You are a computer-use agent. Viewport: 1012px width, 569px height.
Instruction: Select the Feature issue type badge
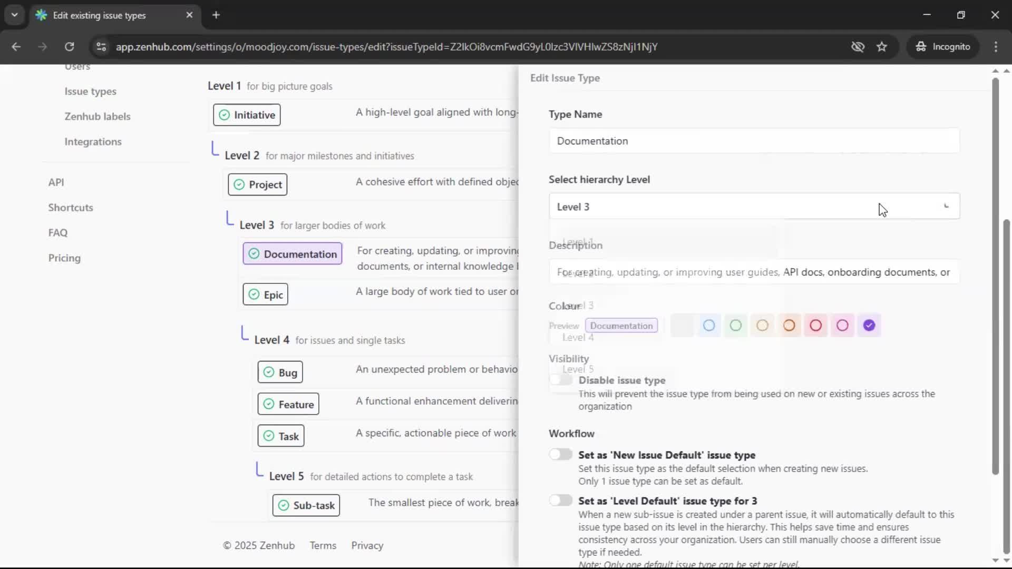tap(288, 404)
